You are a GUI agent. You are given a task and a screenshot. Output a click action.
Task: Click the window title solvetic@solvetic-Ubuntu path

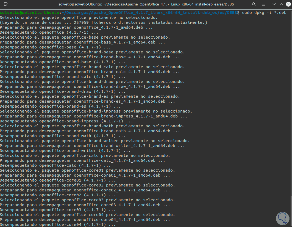[x=146, y=4]
